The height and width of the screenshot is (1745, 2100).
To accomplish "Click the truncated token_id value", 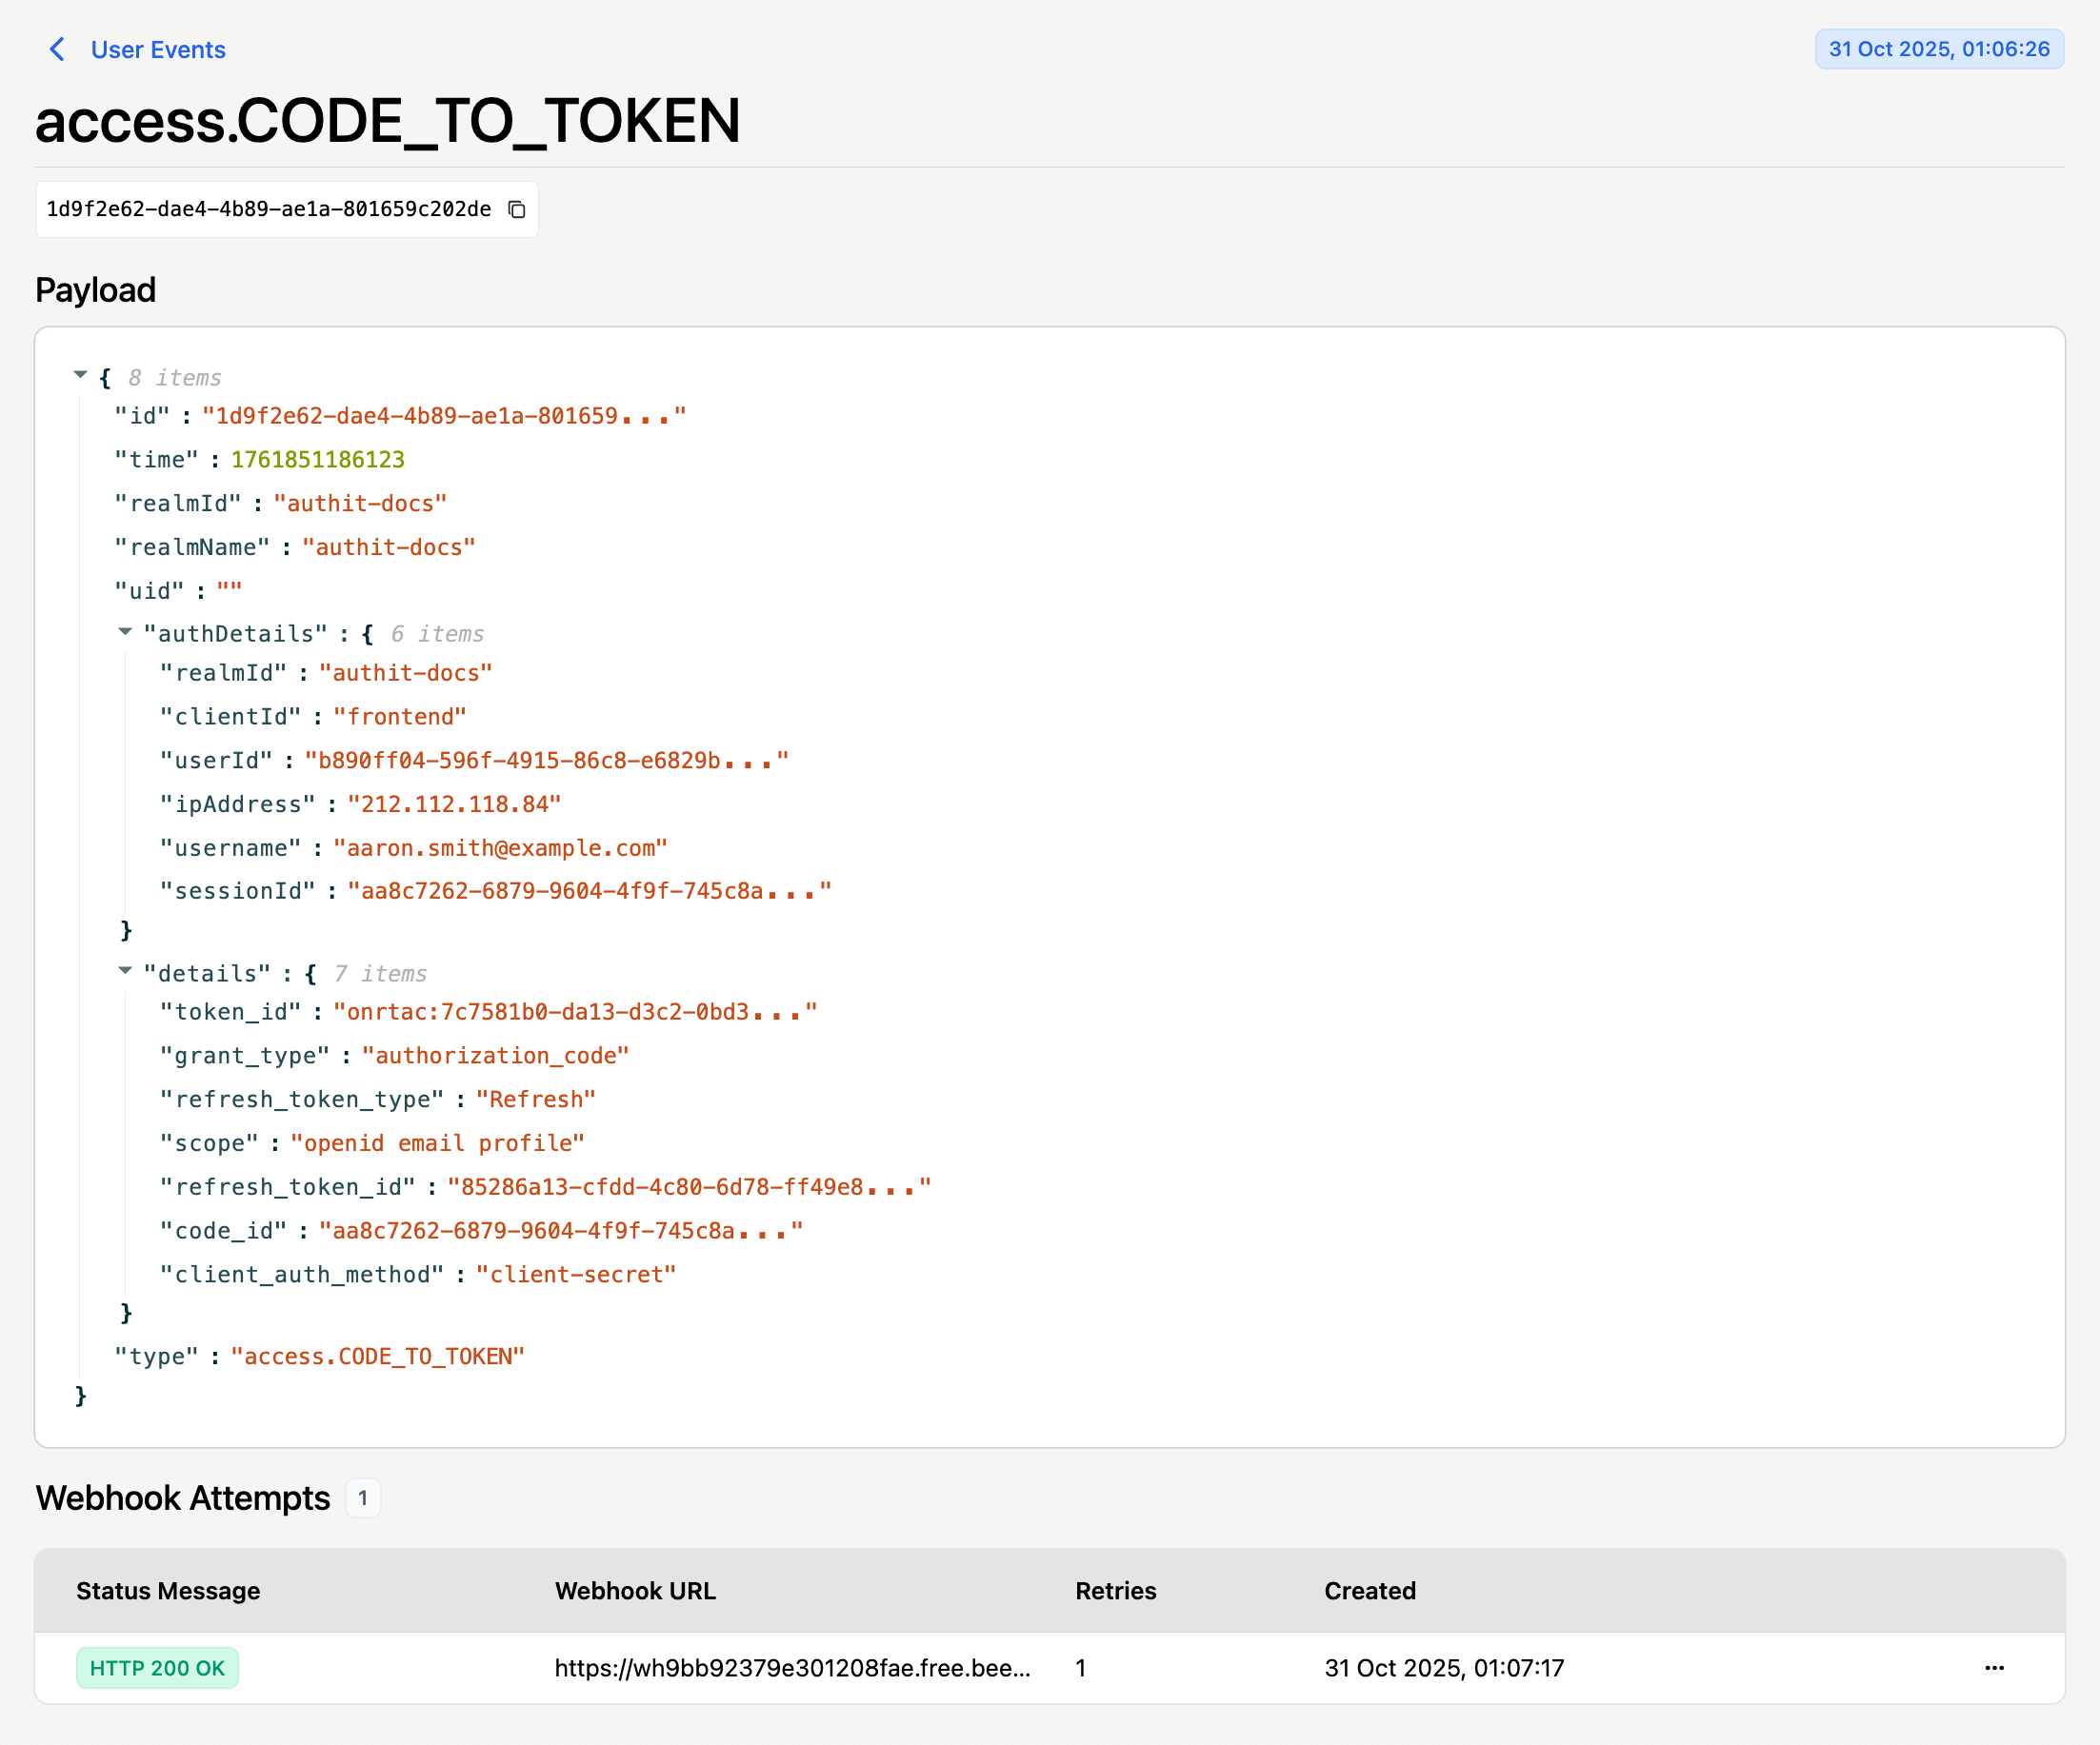I will (575, 1011).
